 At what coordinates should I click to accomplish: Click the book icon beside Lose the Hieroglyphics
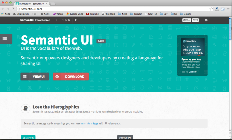tap(26, 108)
